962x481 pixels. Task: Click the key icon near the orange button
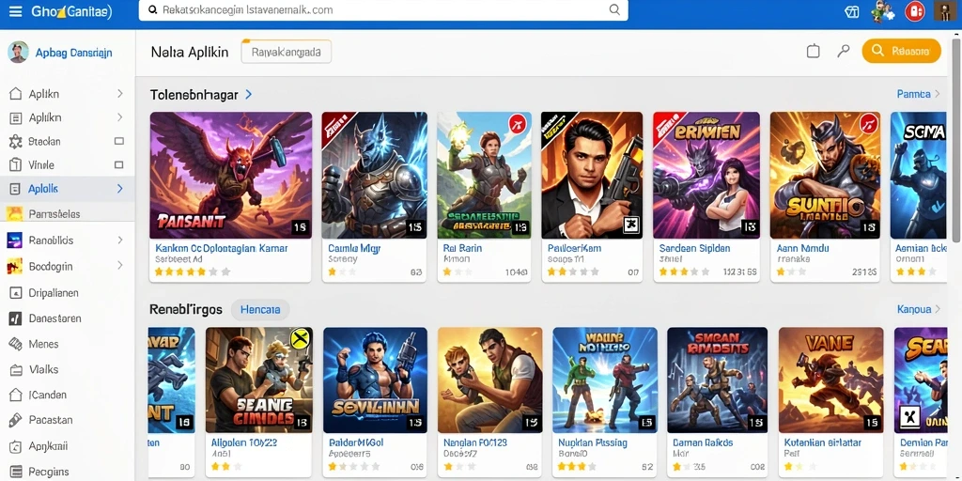point(844,51)
